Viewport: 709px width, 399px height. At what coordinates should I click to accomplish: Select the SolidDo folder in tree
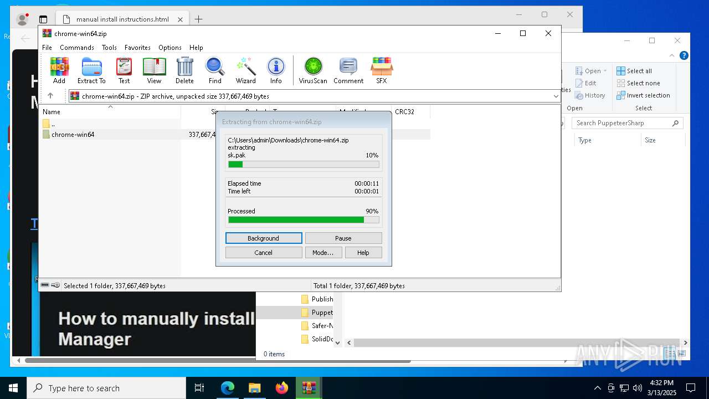click(317, 339)
